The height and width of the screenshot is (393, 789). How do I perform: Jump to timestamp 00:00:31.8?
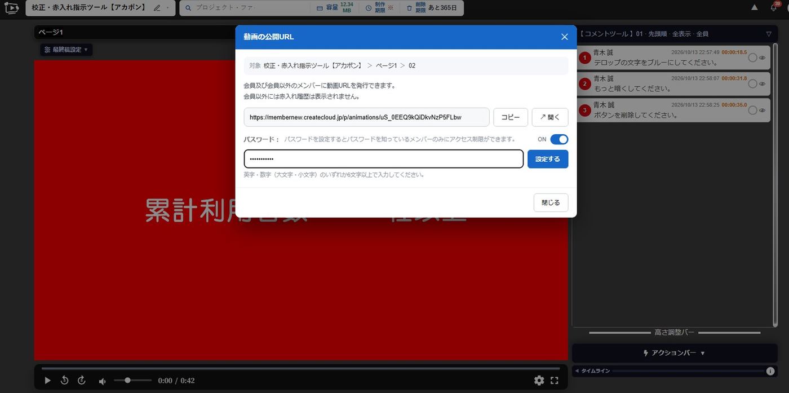(x=734, y=78)
